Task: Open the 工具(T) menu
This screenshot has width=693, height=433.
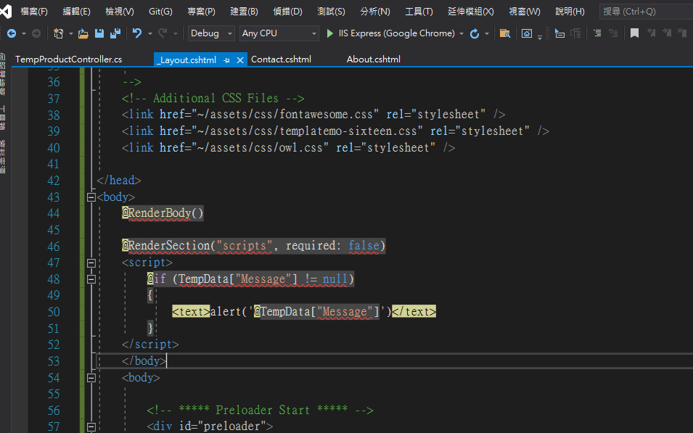Action: click(x=419, y=12)
